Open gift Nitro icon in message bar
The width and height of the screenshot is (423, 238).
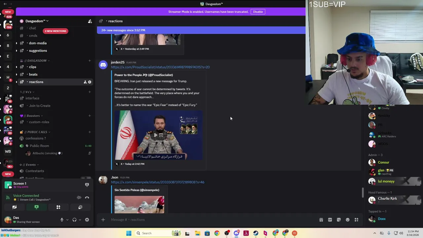pos(321,220)
